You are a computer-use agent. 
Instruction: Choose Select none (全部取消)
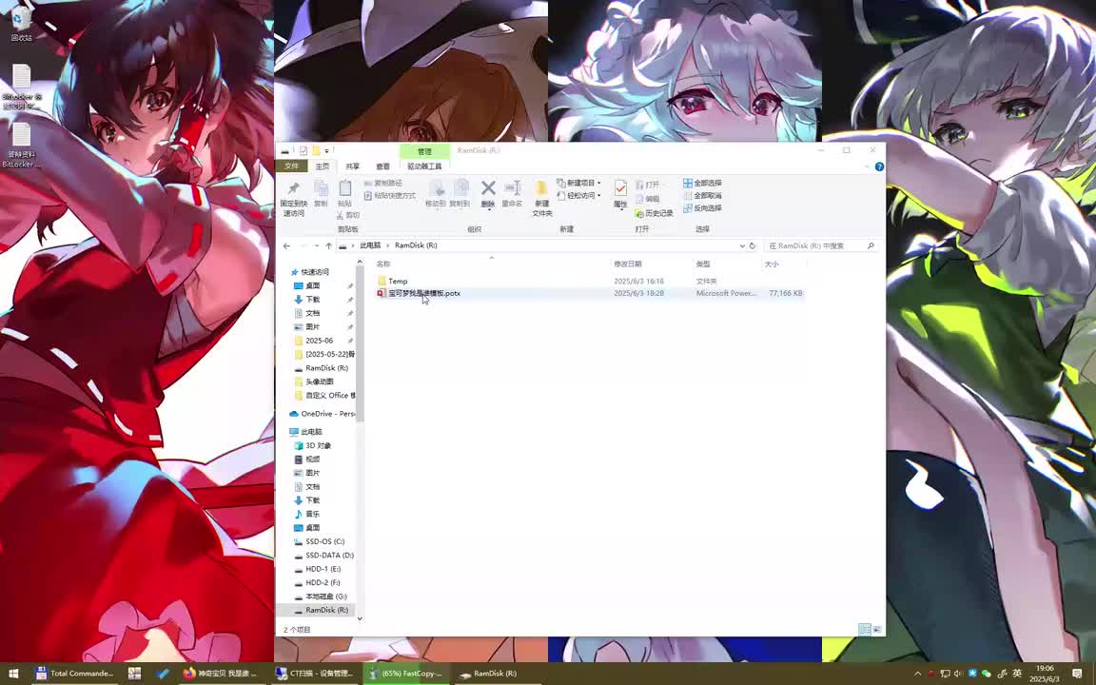click(702, 196)
